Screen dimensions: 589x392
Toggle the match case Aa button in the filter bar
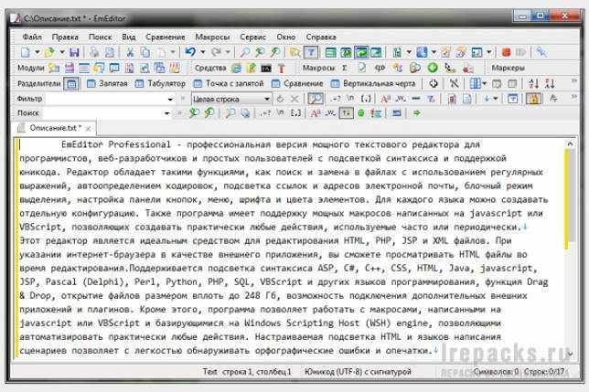pos(385,99)
